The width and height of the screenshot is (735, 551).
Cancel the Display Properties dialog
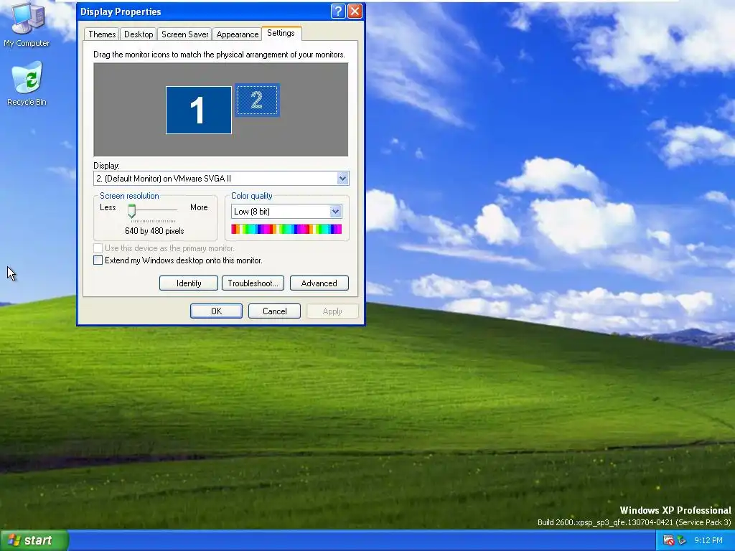click(x=274, y=311)
